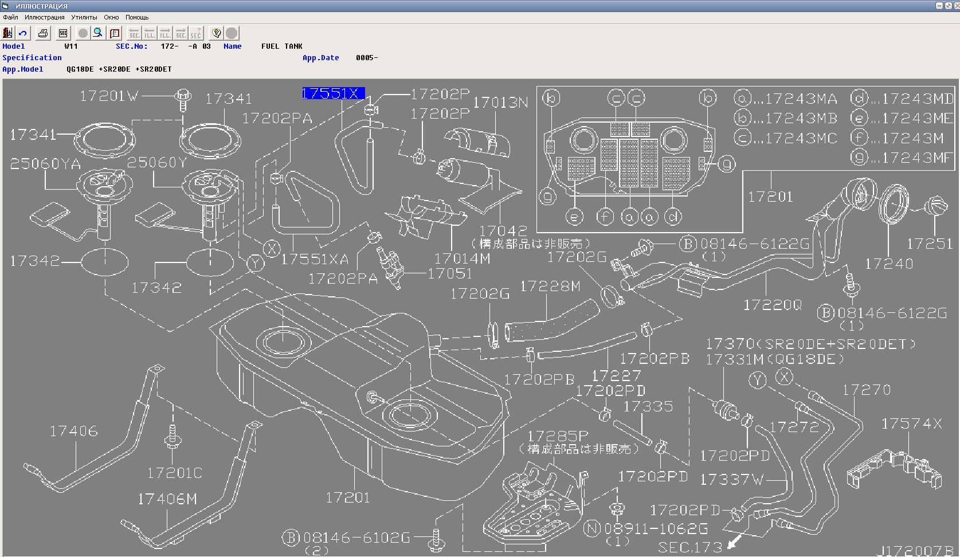Go to previous section with left SEC. arrow
The width and height of the screenshot is (960, 557).
(x=134, y=33)
